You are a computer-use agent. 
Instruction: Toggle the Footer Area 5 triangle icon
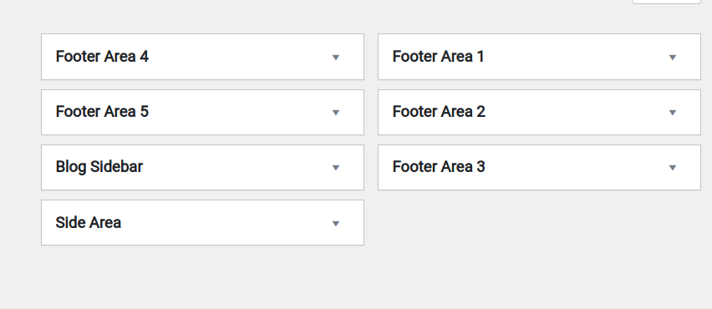336,113
